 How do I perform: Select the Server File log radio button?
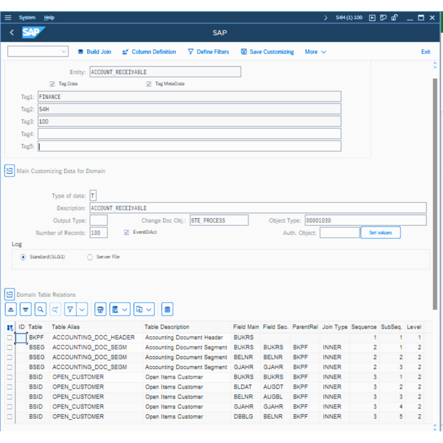coord(89,256)
